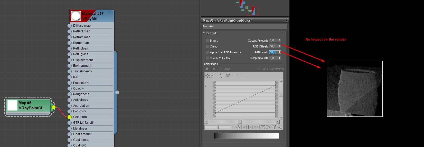This screenshot has height=147, width=424.
Task: Click the curve horizontal scroll left arrow
Action: 206,122
